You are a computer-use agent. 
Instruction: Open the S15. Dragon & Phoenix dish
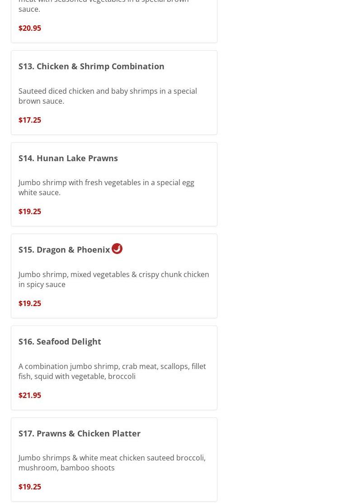64,250
